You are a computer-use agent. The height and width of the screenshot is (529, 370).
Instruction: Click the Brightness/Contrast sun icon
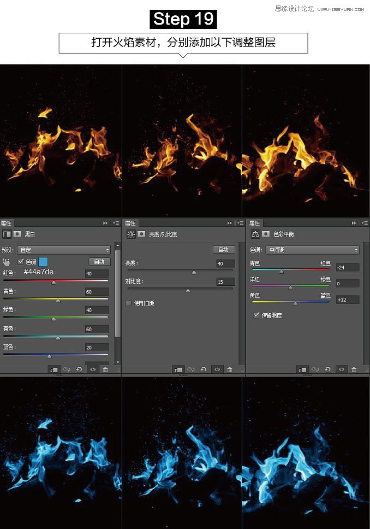(131, 234)
